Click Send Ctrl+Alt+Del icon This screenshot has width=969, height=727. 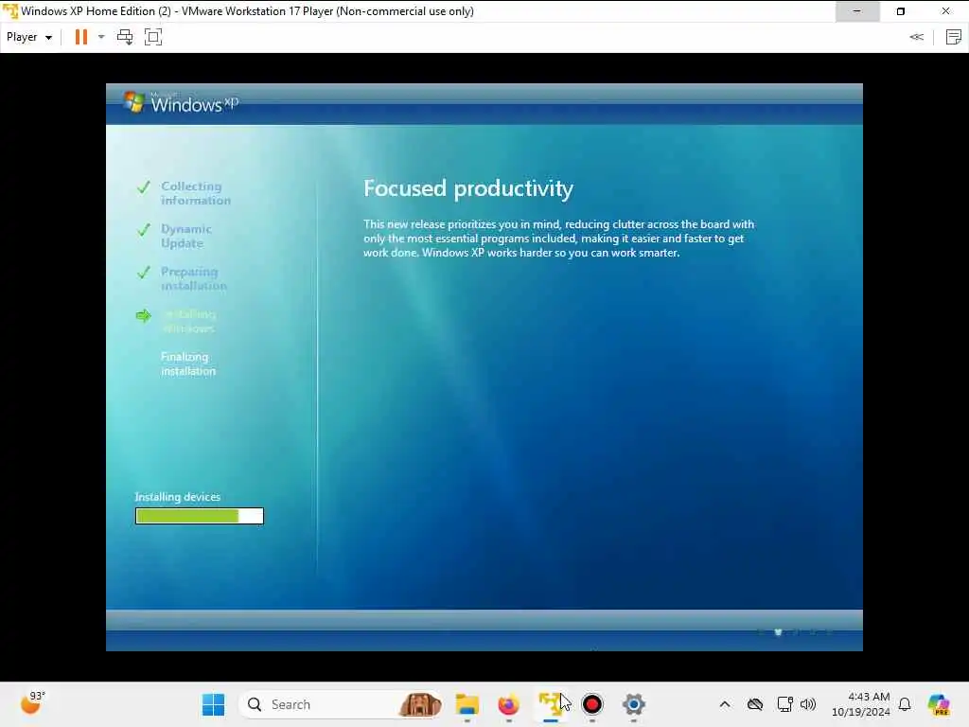pyautogui.click(x=125, y=37)
